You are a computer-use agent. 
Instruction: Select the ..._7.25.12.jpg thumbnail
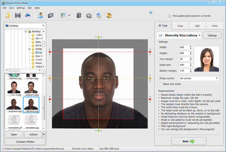[14, 89]
